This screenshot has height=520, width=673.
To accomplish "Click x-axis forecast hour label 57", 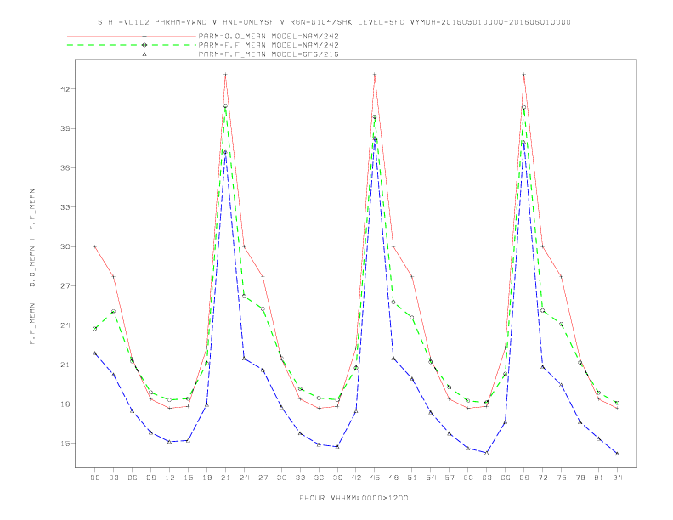I will 450,478.
